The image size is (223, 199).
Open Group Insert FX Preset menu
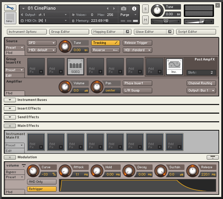(x=15, y=70)
